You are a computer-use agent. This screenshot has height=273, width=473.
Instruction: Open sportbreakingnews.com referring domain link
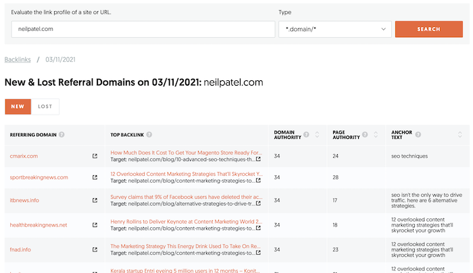(39, 177)
